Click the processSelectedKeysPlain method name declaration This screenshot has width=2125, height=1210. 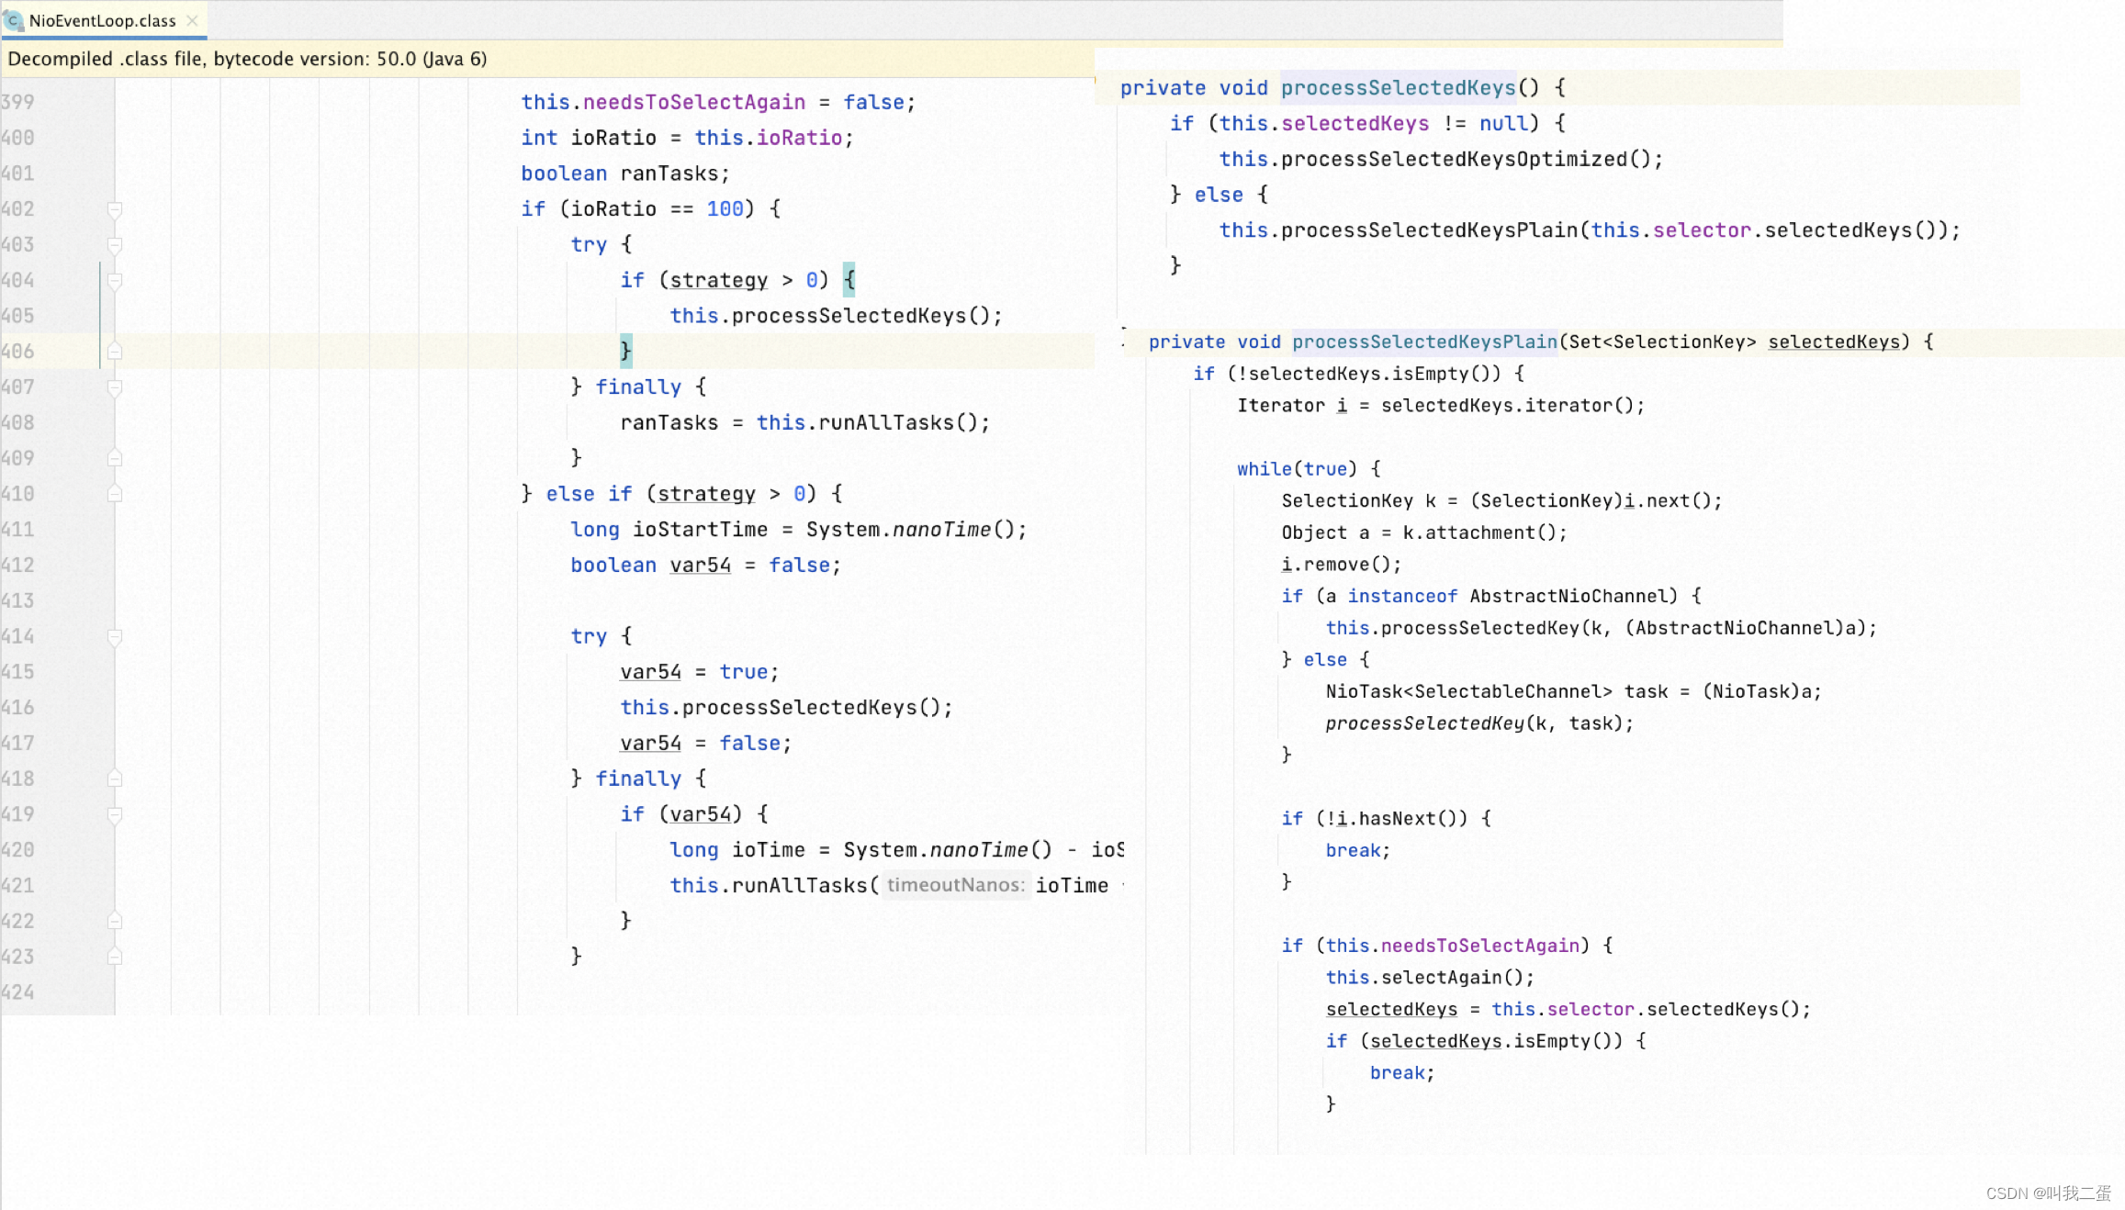pyautogui.click(x=1424, y=342)
